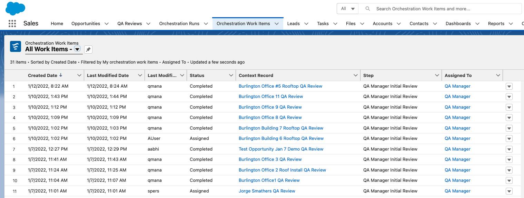Image resolution: width=524 pixels, height=198 pixels.
Task: Click Assigned status in AUser row
Action: (x=199, y=139)
